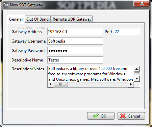Screen dimensions: 152x127
Task: Click the Gateway Address input field
Action: [75, 32]
